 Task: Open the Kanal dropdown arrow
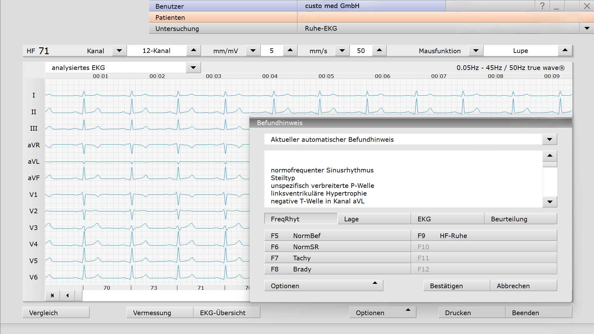[x=119, y=50]
